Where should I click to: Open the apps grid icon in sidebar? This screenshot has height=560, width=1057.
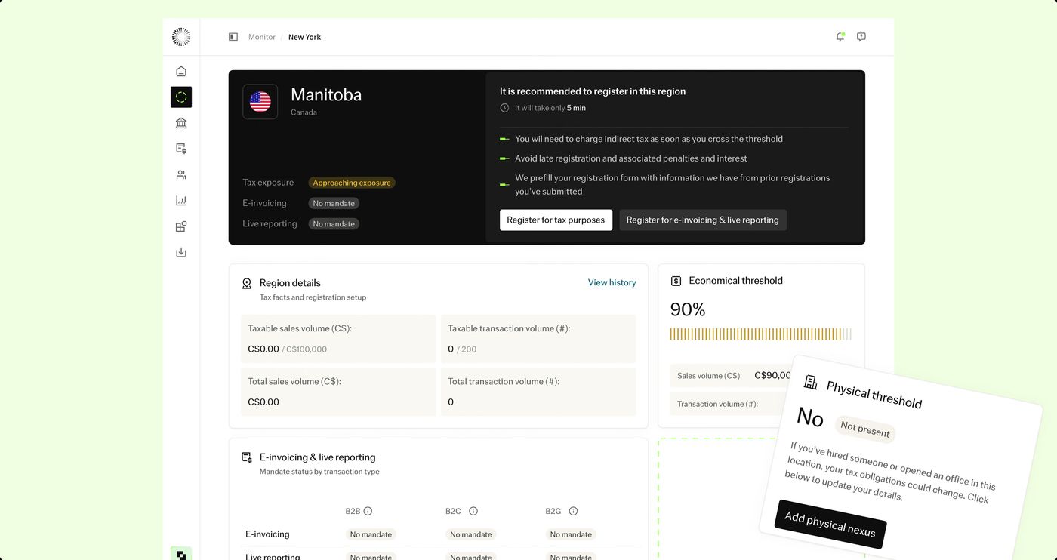[x=181, y=226]
